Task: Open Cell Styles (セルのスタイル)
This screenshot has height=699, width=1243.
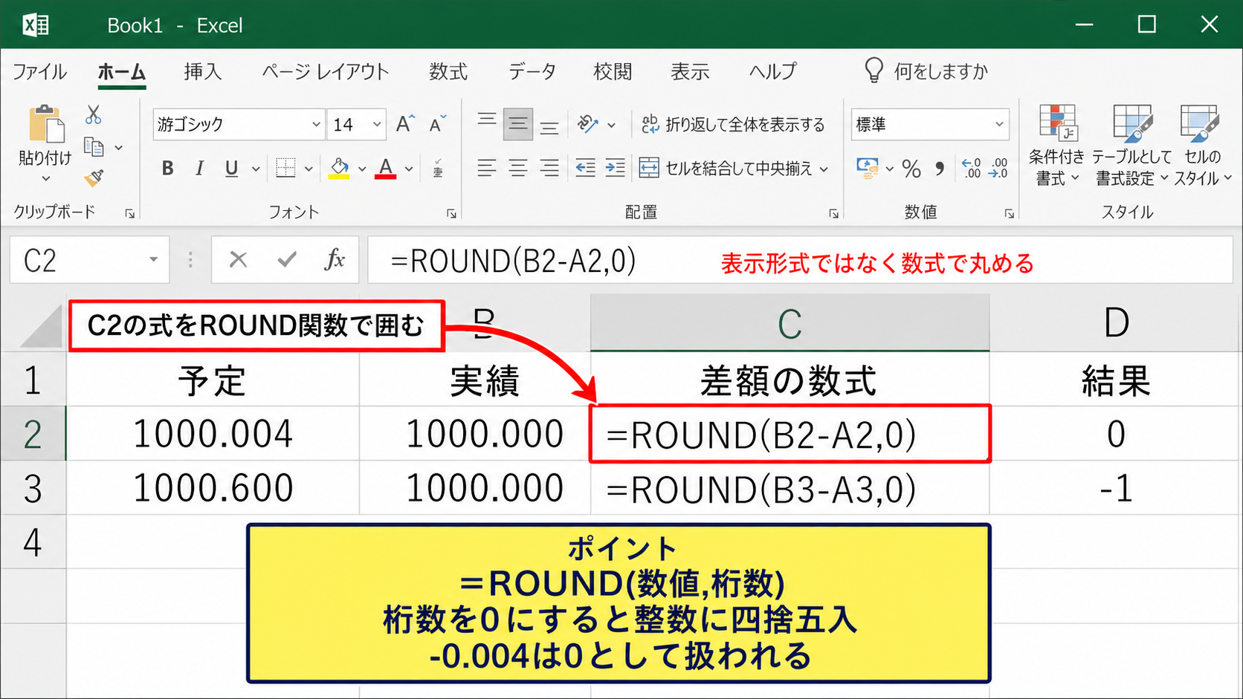Action: (1202, 146)
